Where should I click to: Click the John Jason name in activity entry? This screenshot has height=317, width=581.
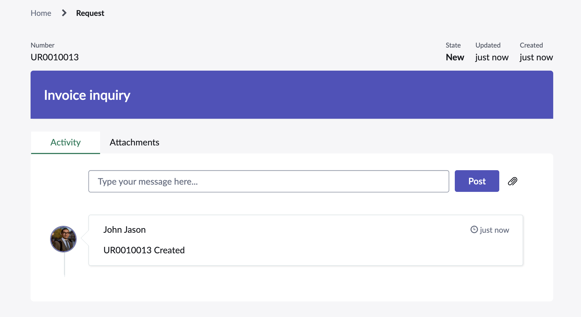coord(125,230)
